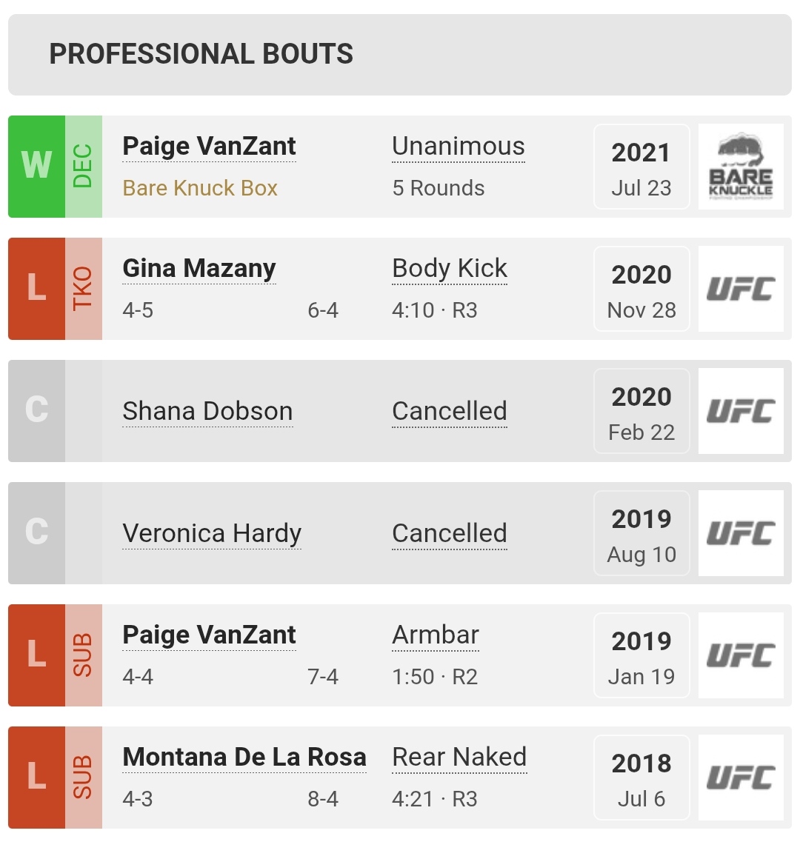Click the Unanimous decision method link

(x=459, y=147)
